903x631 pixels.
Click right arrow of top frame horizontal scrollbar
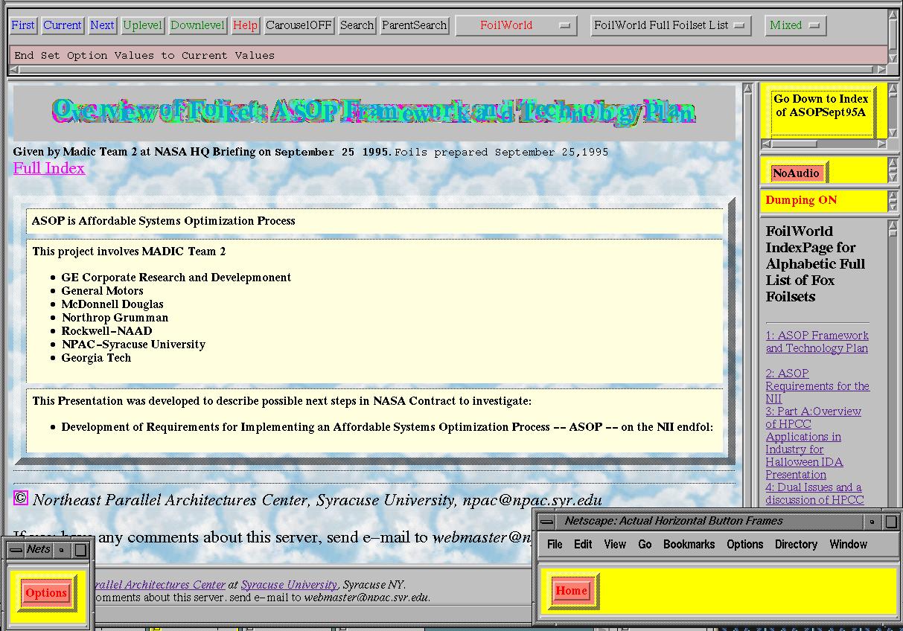click(882, 70)
